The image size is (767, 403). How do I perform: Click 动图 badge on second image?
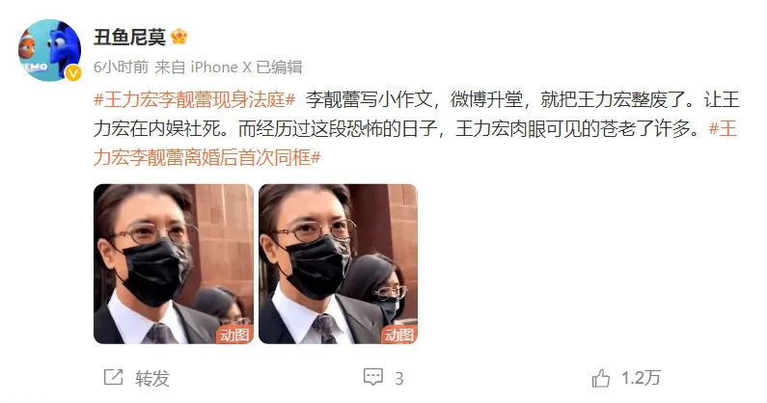coord(399,335)
